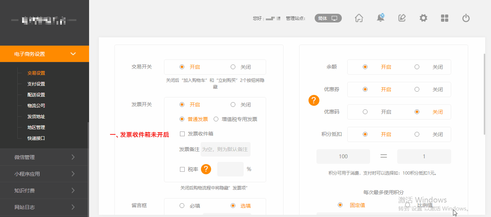Click the orange help icon near 优惠券
The image size is (491, 217).
[314, 100]
